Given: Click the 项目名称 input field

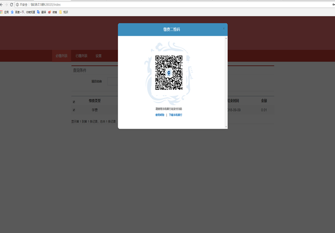Looking at the screenshot, I should point(112,82).
